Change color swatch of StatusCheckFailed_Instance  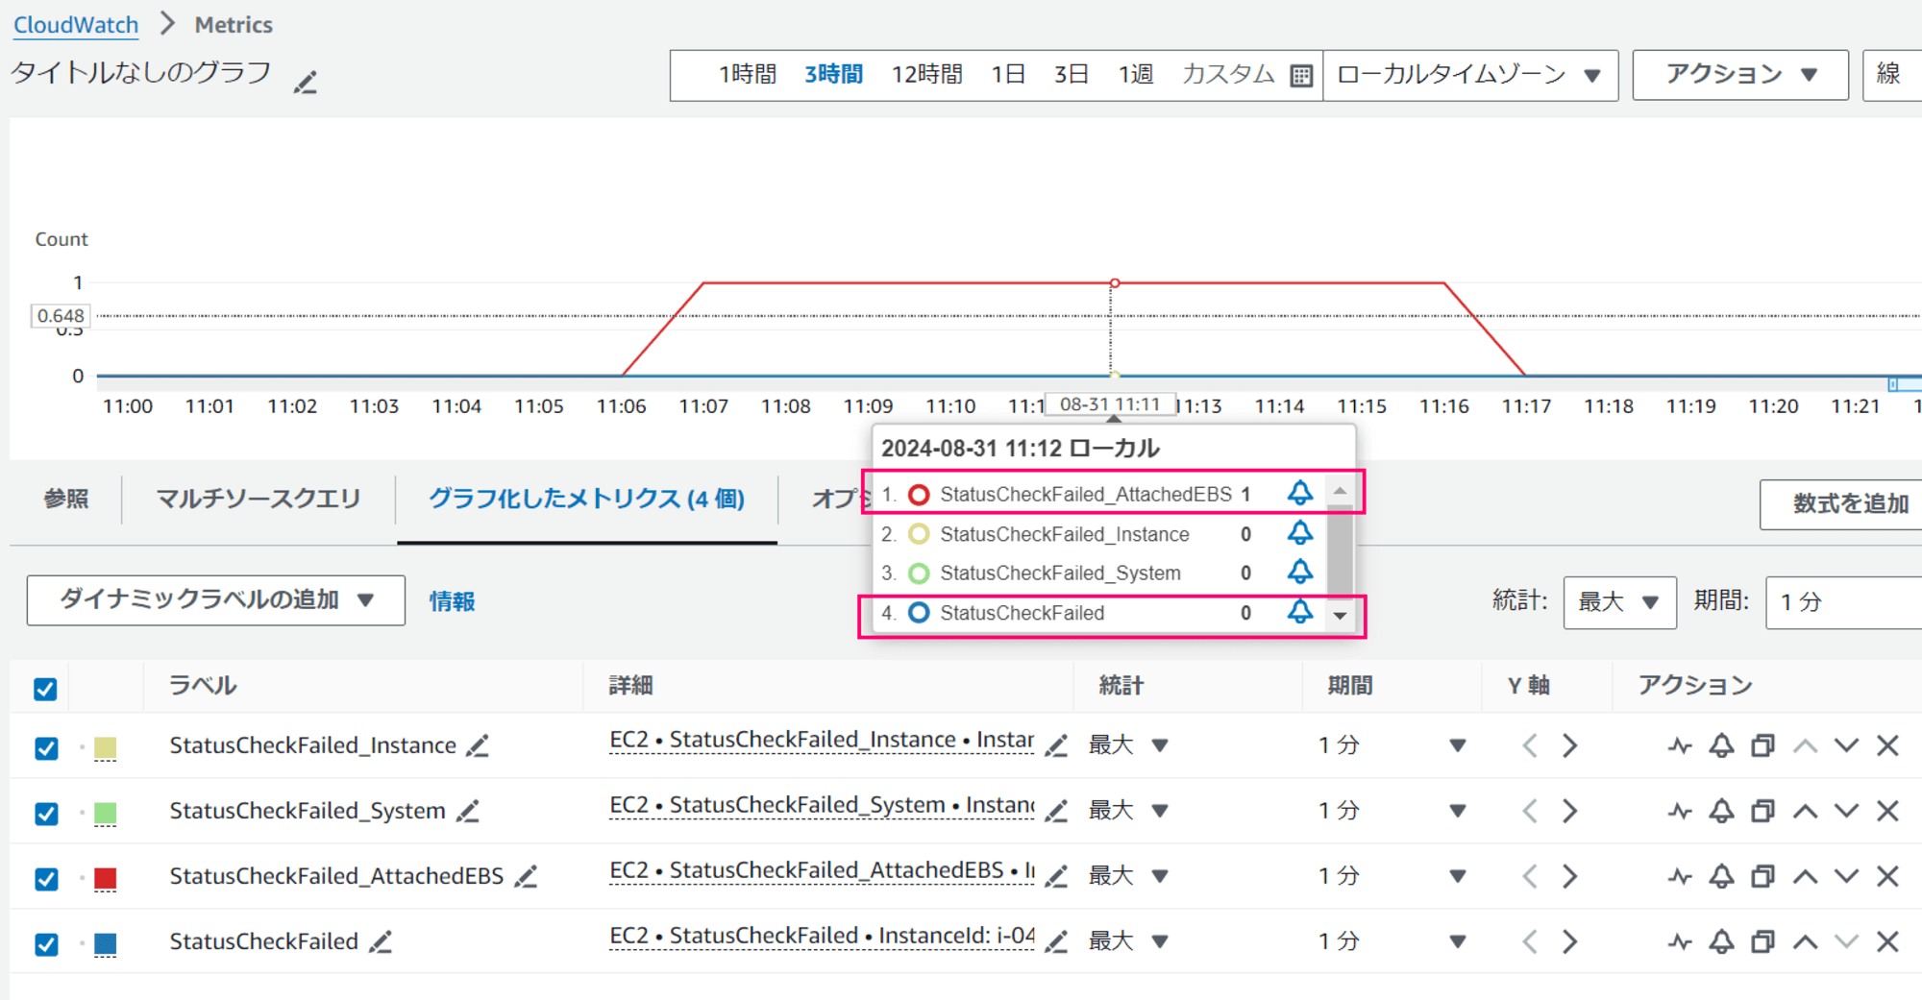point(106,747)
